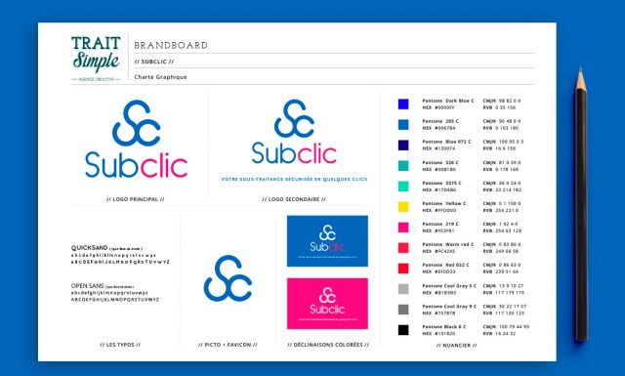Click the '// PICTO + FAVICON //' caption
The image size is (625, 376).
click(x=228, y=345)
